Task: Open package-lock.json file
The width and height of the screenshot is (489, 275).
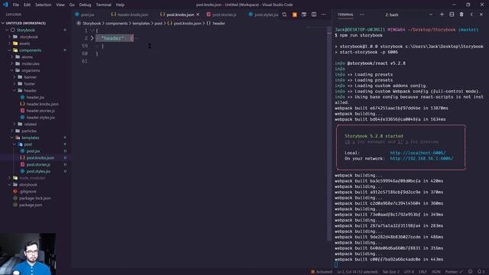Action: [35, 198]
